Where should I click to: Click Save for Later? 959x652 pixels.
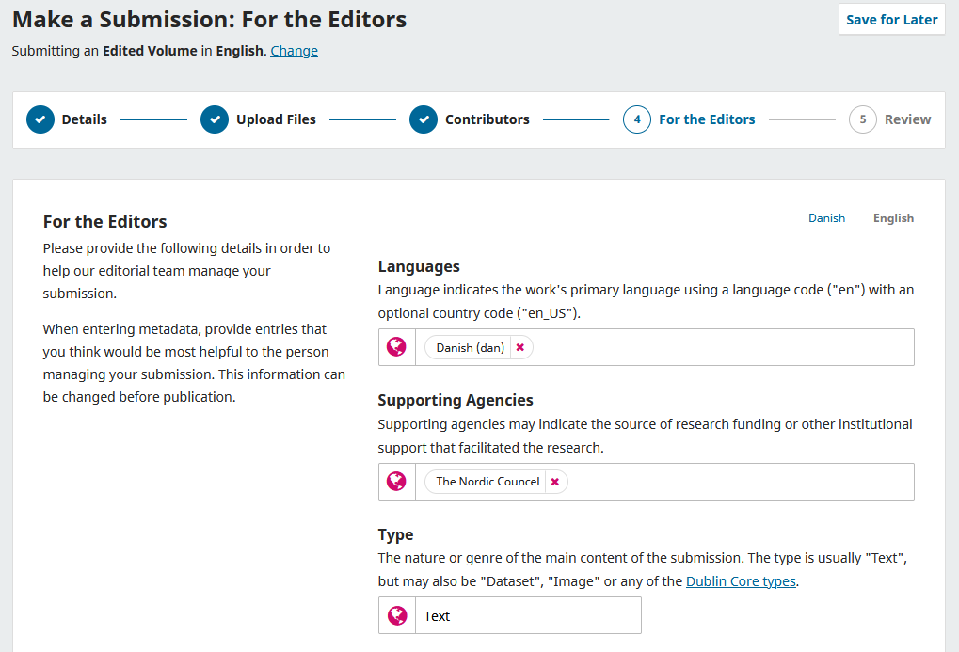pos(891,19)
